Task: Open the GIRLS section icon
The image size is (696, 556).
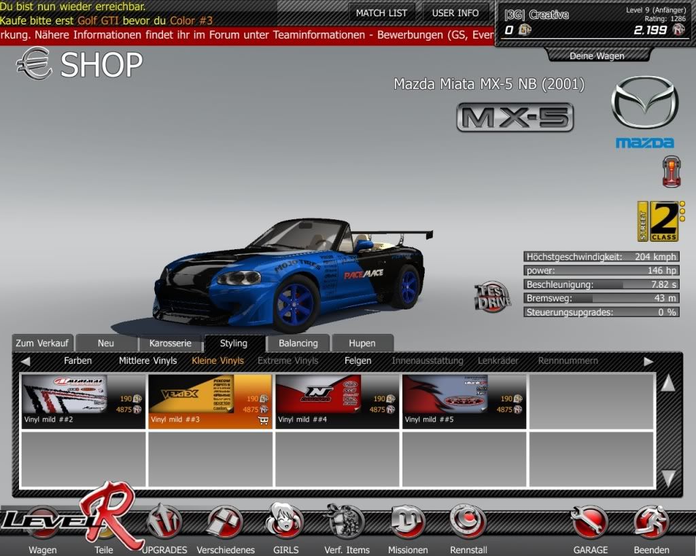Action: pyautogui.click(x=285, y=523)
